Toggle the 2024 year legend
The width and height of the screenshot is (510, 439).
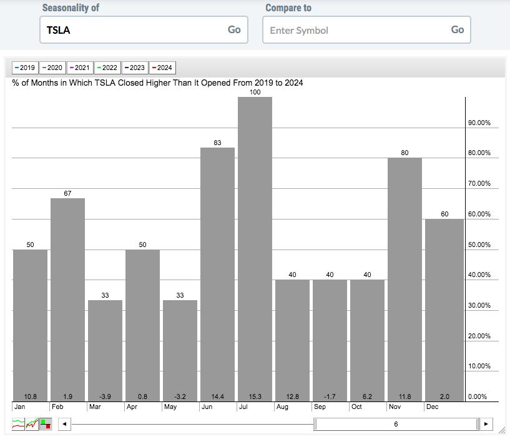(x=162, y=68)
